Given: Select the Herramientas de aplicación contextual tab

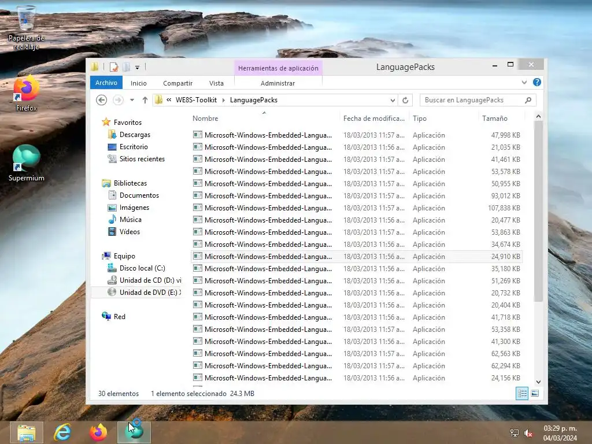Looking at the screenshot, I should click(x=278, y=68).
